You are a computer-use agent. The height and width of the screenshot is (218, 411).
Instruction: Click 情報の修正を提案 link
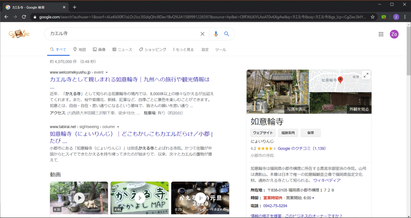(267, 216)
